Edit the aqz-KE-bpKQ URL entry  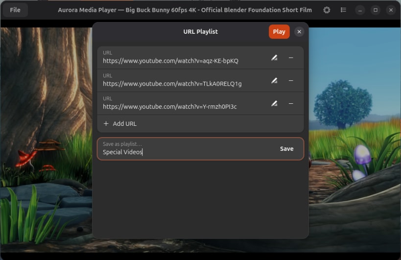pos(274,58)
